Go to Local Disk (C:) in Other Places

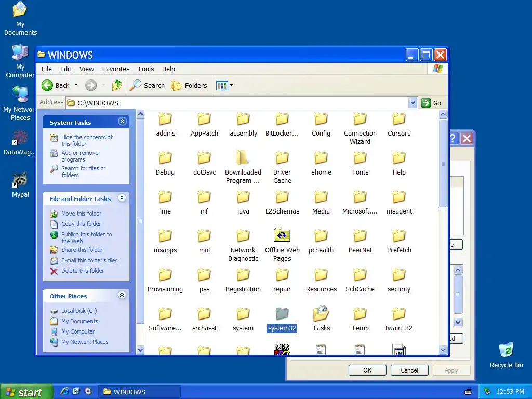tap(79, 311)
